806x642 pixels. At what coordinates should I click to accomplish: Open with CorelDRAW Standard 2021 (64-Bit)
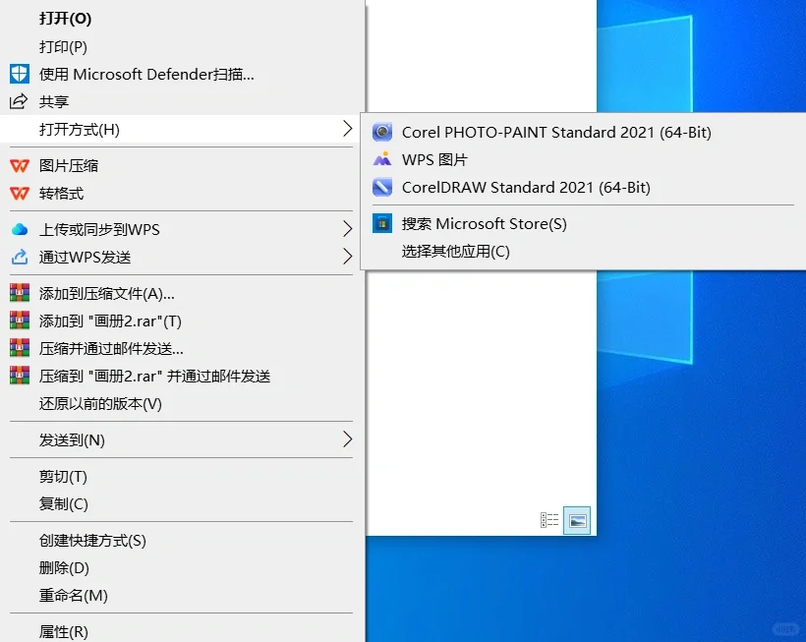pos(584,187)
